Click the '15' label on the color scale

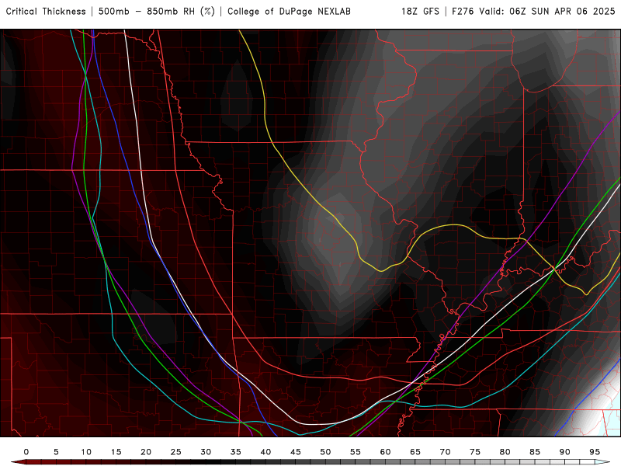(116, 452)
